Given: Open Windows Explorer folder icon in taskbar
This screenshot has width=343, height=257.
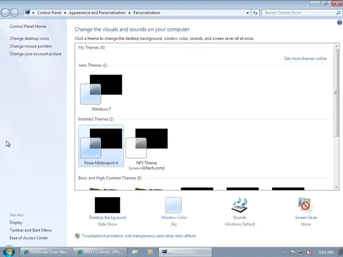Looking at the screenshot, I should coord(135,252).
